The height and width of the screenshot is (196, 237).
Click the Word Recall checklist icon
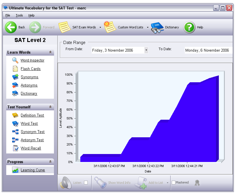[16, 148]
